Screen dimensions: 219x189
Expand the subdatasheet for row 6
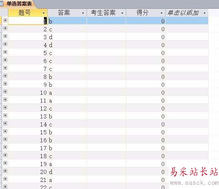pos(5,60)
